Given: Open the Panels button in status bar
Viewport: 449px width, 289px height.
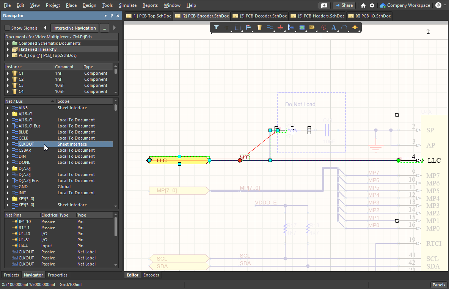Looking at the screenshot, I should 438,285.
